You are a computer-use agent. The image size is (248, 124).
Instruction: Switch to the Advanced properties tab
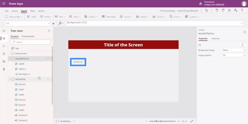(215, 39)
